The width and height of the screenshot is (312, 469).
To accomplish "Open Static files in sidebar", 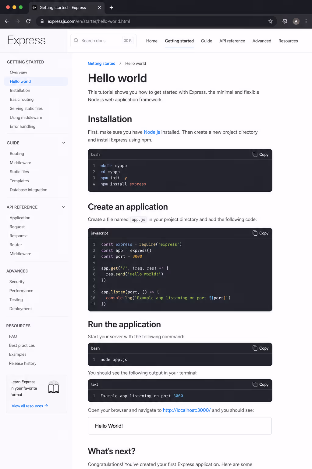I will pyautogui.click(x=19, y=172).
